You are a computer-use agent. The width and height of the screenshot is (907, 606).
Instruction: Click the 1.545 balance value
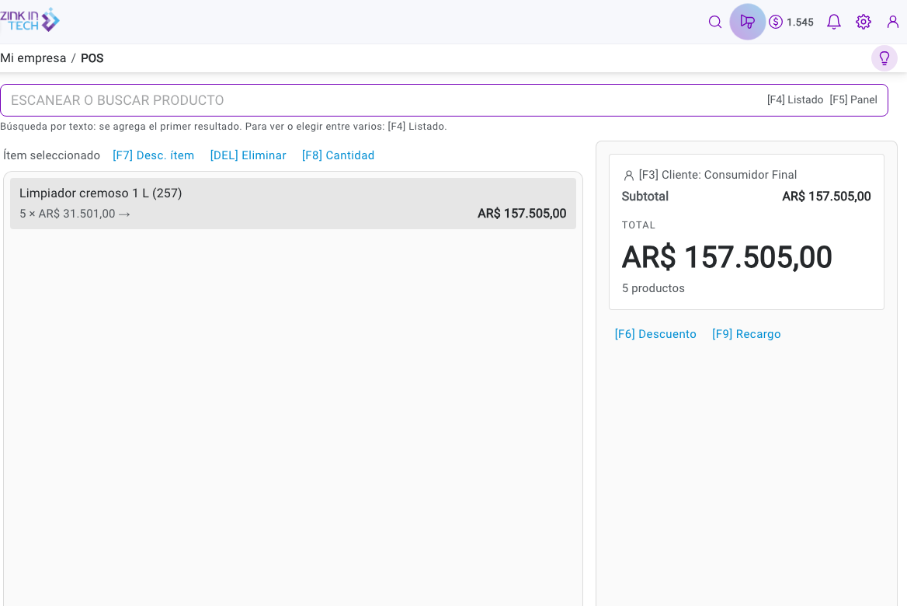800,22
